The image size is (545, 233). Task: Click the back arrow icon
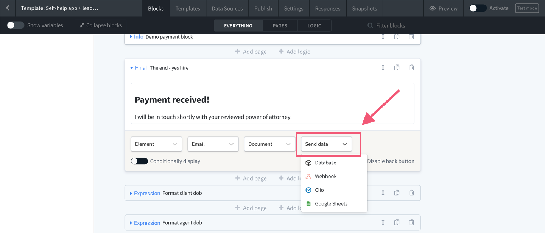[x=8, y=8]
